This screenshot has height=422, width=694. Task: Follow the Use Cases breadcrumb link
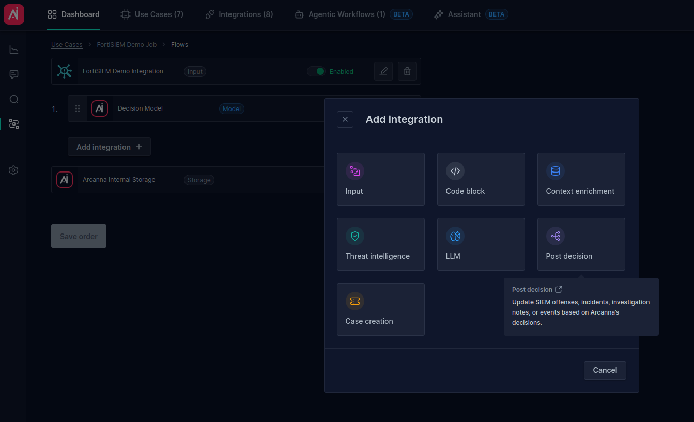67,45
